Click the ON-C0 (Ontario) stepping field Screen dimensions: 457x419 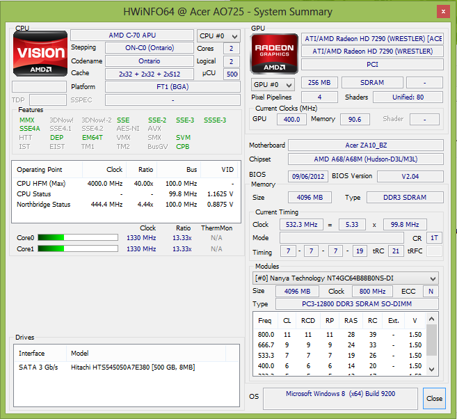[150, 48]
